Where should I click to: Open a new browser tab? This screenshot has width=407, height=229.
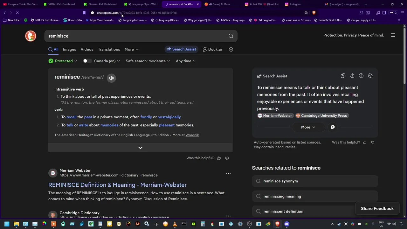coord(366,4)
